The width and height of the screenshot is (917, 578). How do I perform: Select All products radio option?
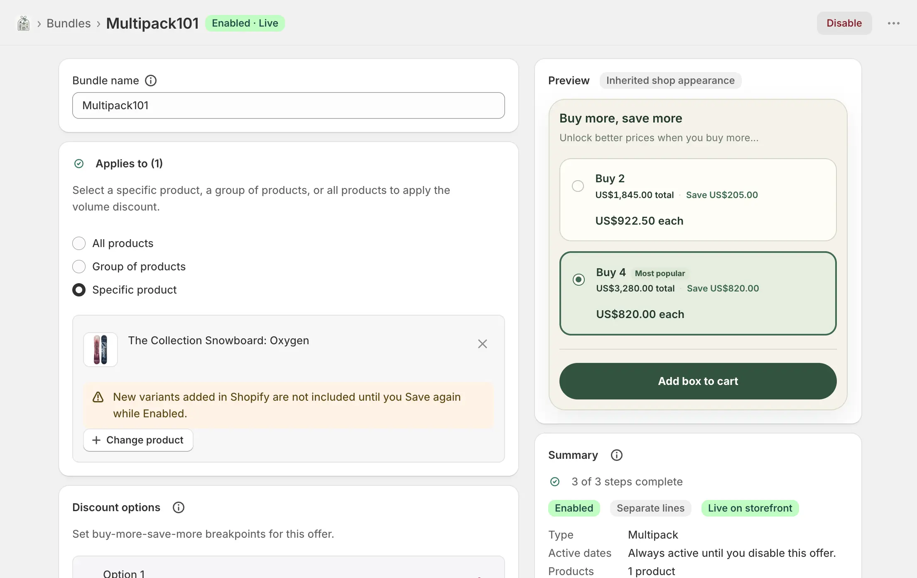click(x=79, y=243)
